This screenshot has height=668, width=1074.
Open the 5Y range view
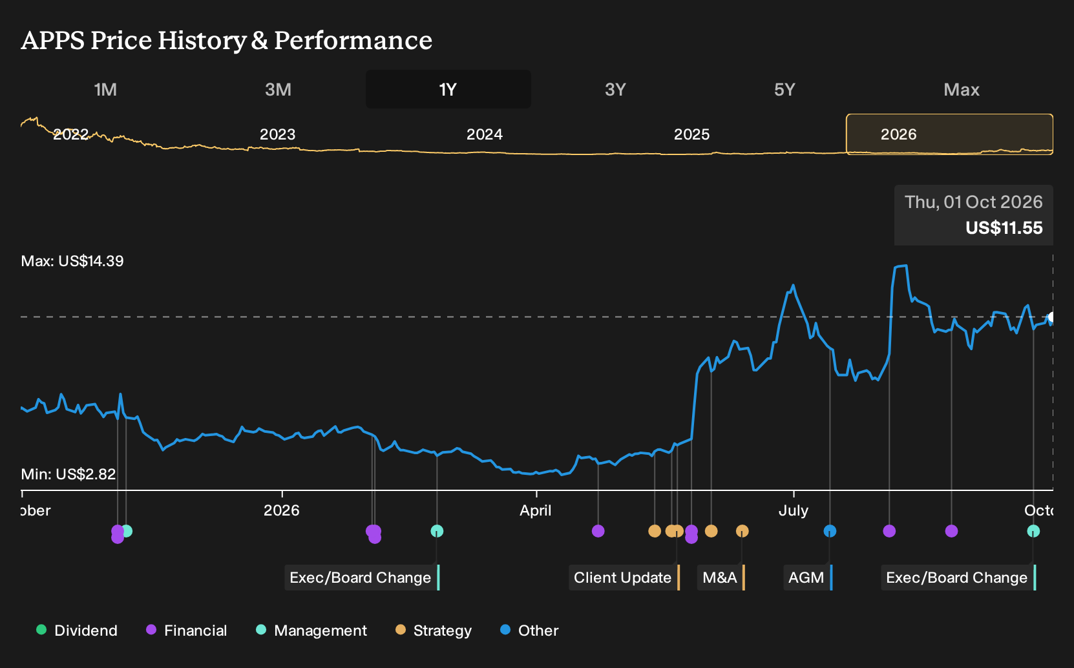[784, 89]
